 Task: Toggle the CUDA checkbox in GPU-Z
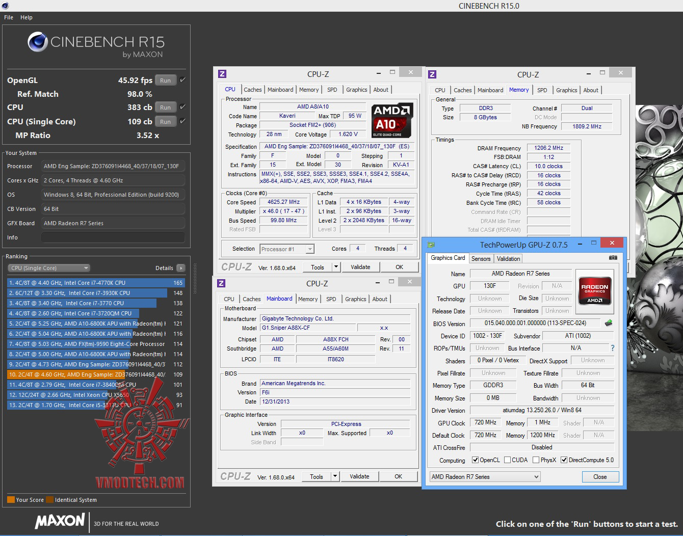(508, 460)
